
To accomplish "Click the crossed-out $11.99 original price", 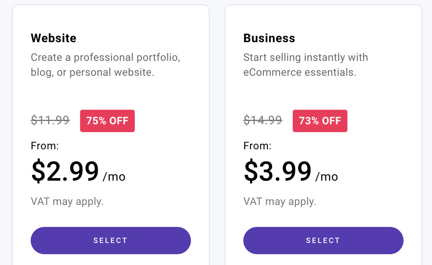I will 50,120.
